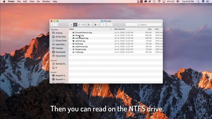Click the red square menu bar icon
This screenshot has width=212, height=119.
point(141,1)
